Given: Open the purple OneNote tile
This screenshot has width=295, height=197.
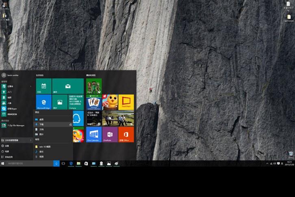Looking at the screenshot, I should click(110, 135).
